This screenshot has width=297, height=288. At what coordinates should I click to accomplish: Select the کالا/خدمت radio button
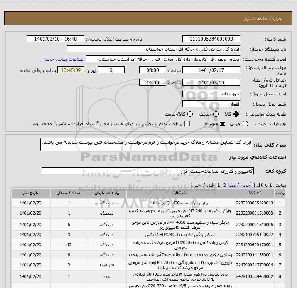pos(190,114)
